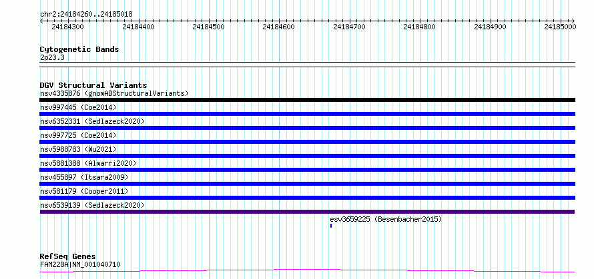This screenshot has height=279, width=594.
Task: Open the RefSeq Genes track title
Action: pos(67,257)
